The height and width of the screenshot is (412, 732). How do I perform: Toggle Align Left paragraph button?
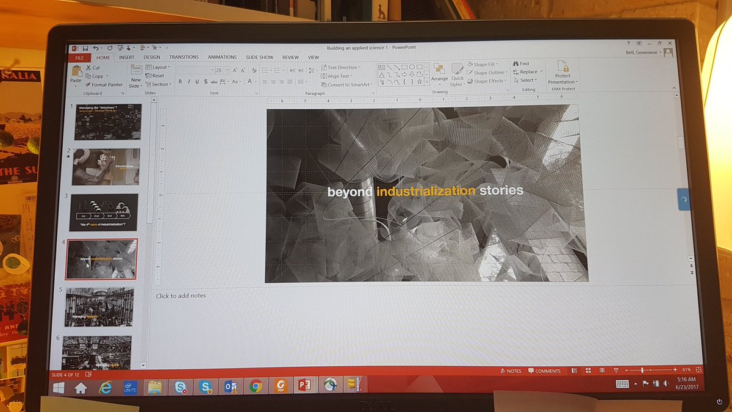click(x=265, y=82)
